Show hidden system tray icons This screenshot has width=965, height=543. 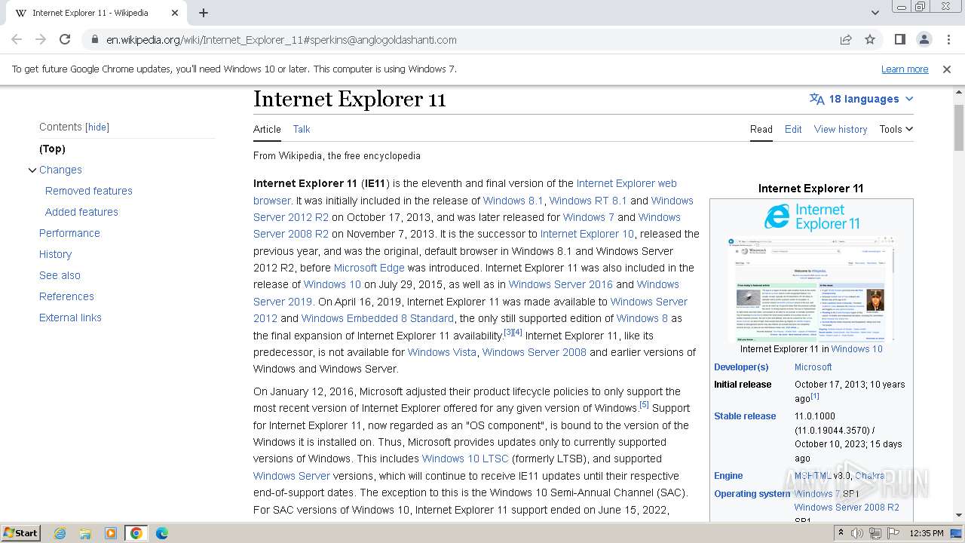(x=842, y=533)
